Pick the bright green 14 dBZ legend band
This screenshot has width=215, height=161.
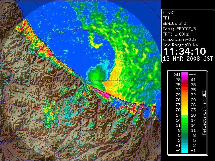(185, 120)
